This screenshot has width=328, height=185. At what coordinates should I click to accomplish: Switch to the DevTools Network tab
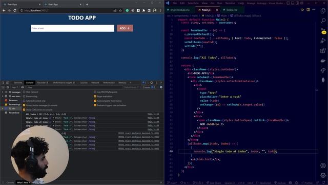[95, 83]
